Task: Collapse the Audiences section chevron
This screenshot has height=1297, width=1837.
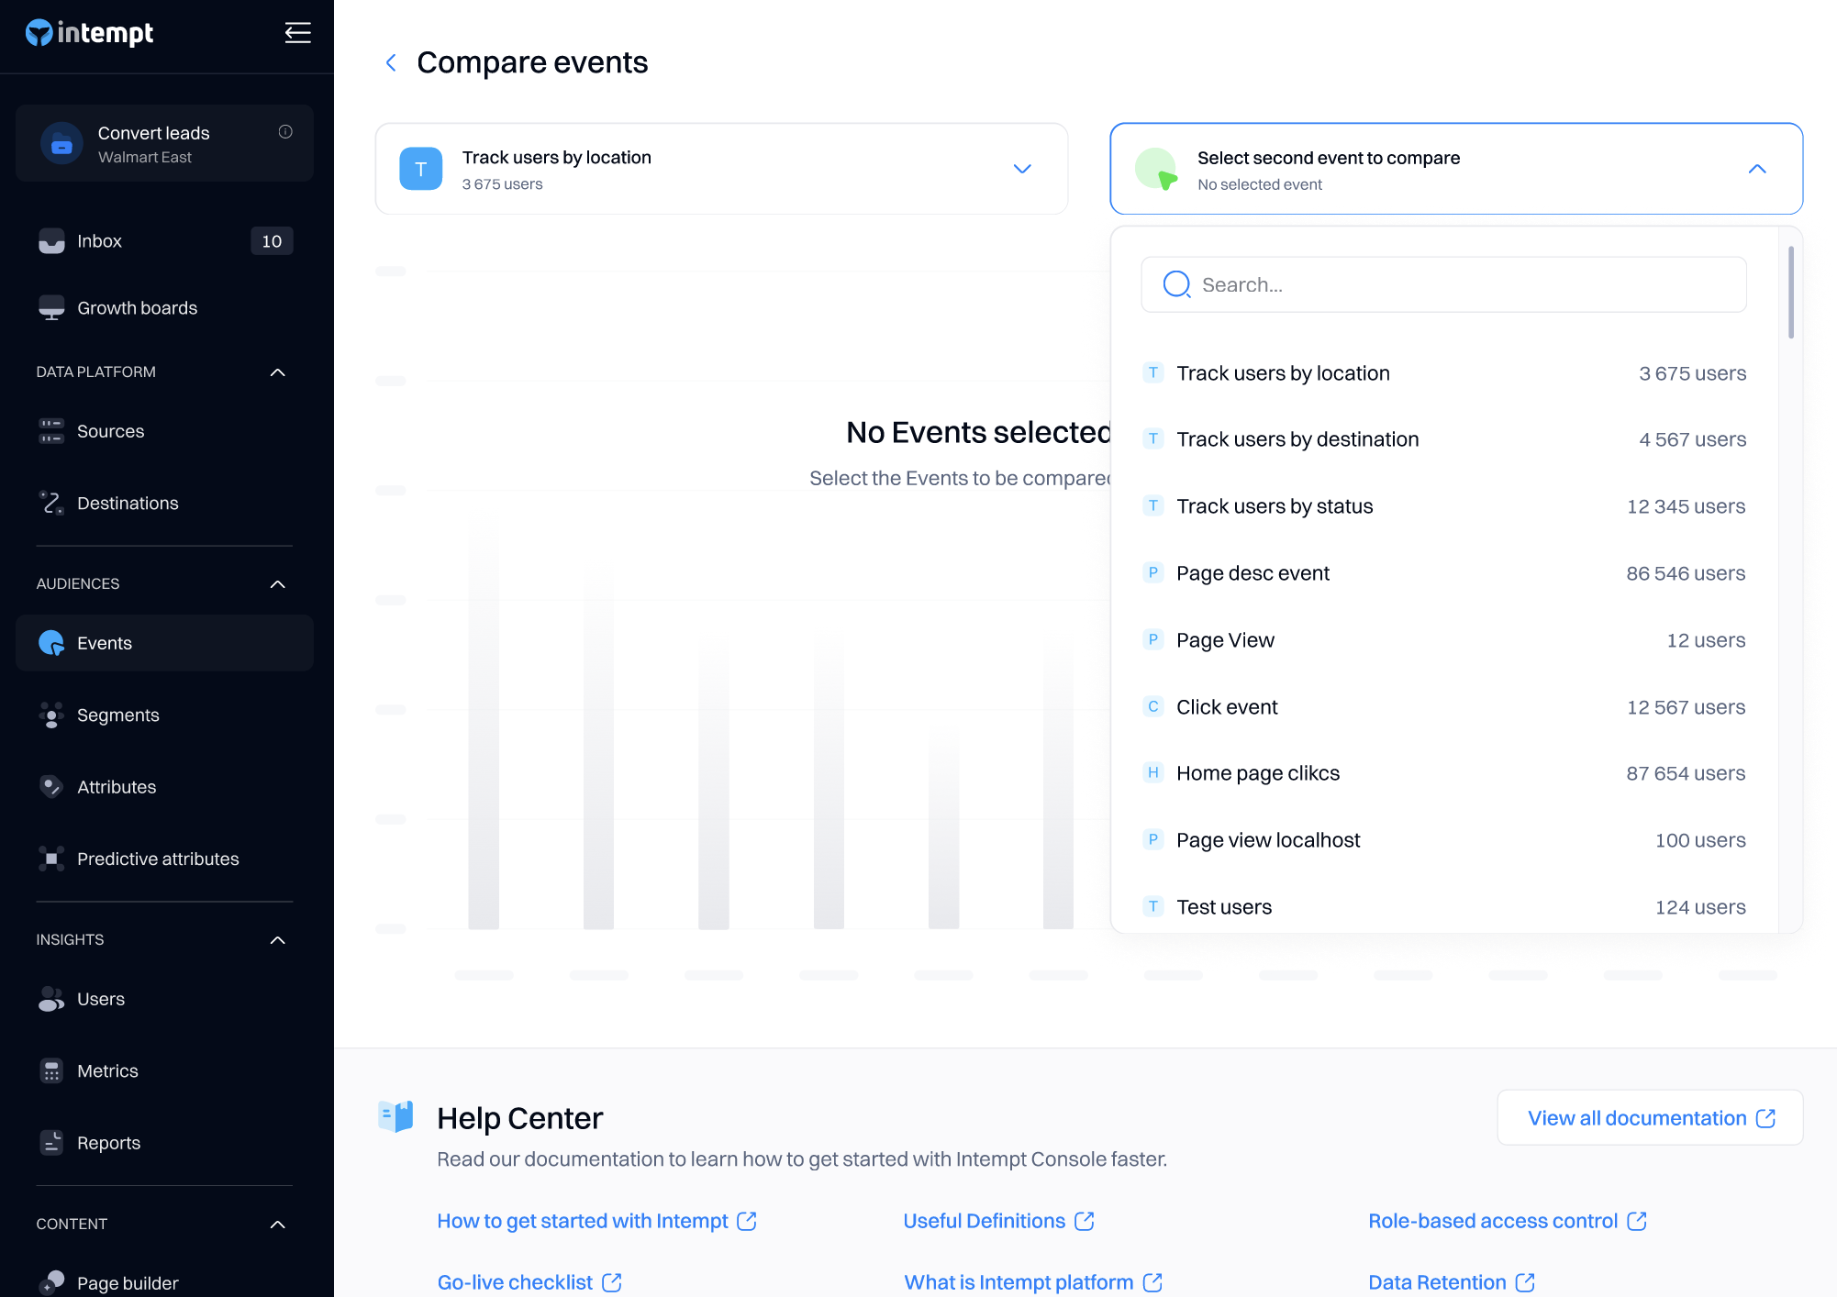Action: [x=277, y=584]
